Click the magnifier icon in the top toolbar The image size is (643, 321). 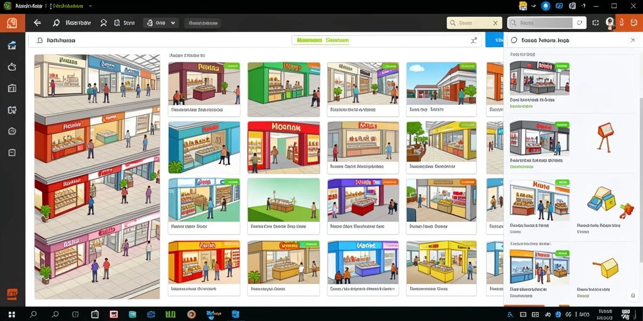pyautogui.click(x=56, y=23)
